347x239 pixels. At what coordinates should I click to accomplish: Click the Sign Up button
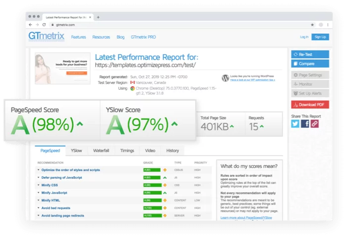pos(320,37)
